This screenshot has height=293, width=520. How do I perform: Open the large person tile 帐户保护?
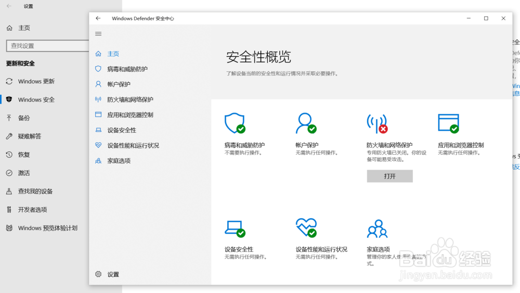pos(306,123)
